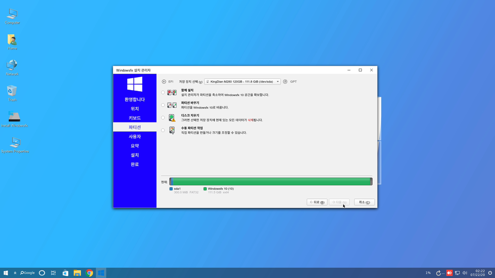This screenshot has height=278, width=495.
Task: Maximize the Windowsfx installer window
Action: 360,70
